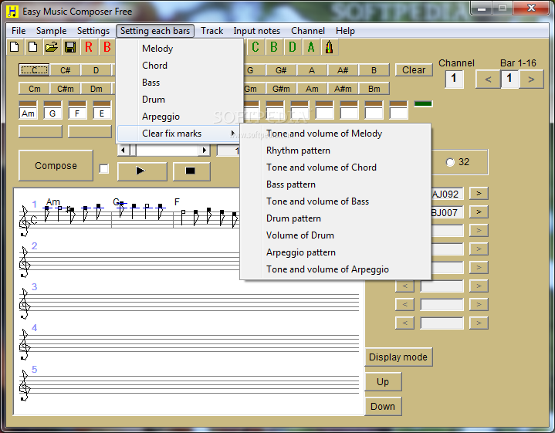Image resolution: width=555 pixels, height=433 pixels.
Task: Open file with the folder icon
Action: tap(52, 47)
